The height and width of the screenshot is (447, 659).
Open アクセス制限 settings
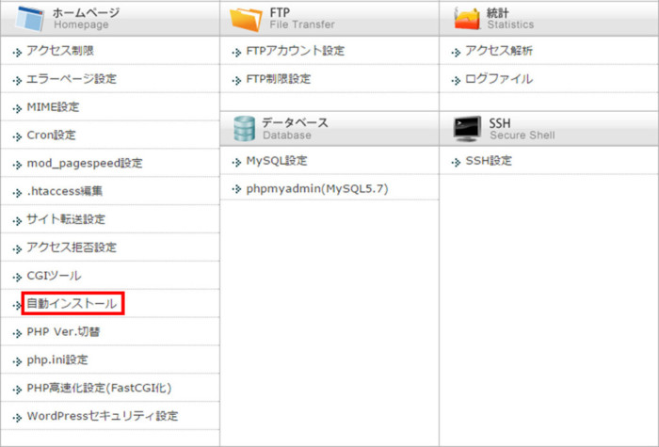[60, 51]
